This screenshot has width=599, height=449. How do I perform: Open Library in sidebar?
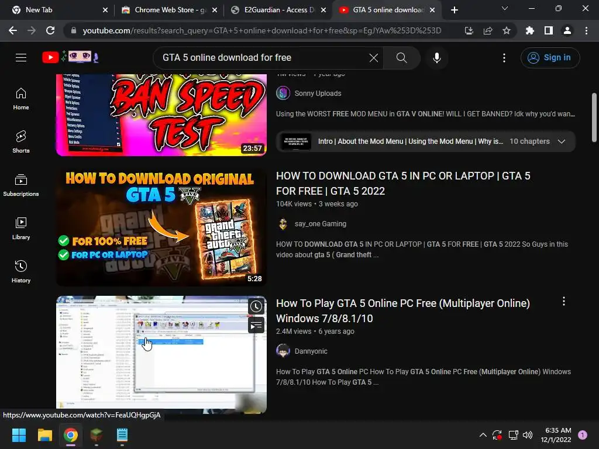[21, 229]
